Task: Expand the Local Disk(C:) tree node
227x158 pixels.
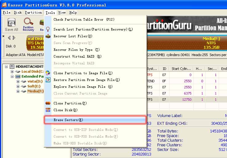Action: 12,71
